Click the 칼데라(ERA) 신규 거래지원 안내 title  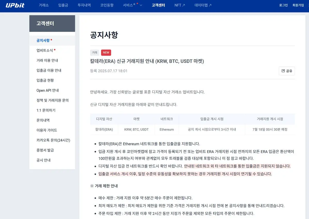coord(147,61)
